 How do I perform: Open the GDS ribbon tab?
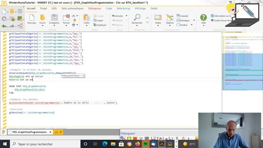click(54, 8)
